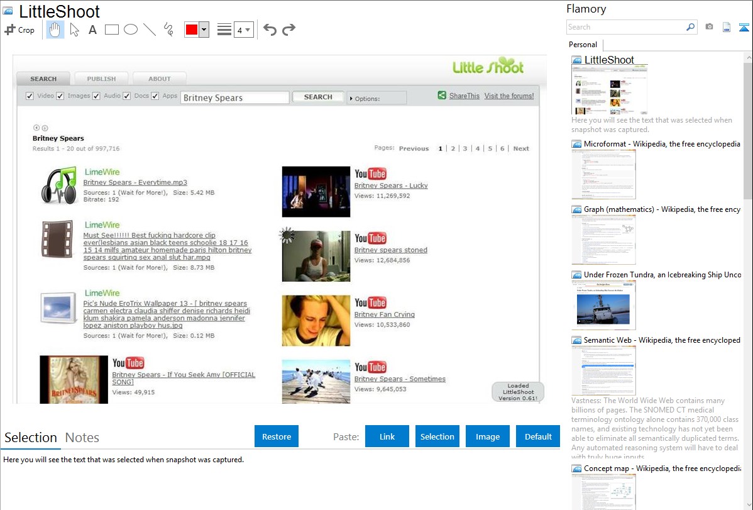Switch to the ABOUT tab

click(x=160, y=79)
